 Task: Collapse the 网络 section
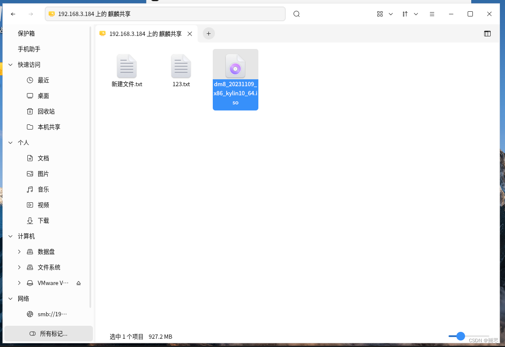[10, 298]
